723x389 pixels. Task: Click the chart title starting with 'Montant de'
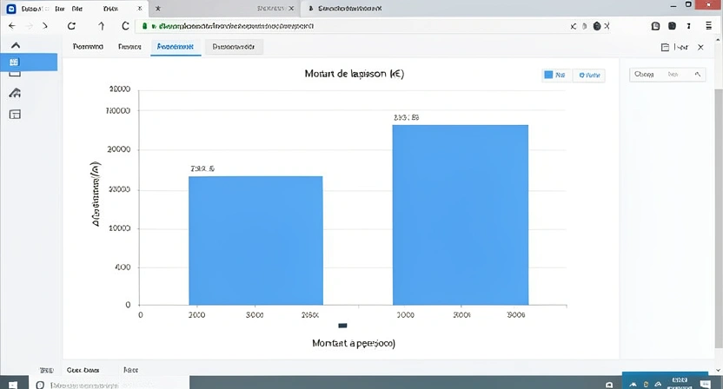coord(355,74)
